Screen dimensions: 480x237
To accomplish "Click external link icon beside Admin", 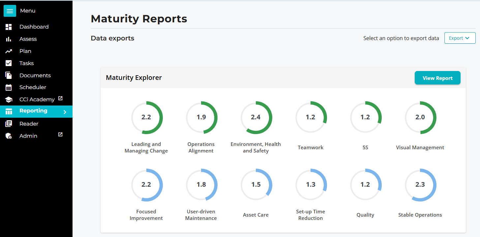I will 60,134.
